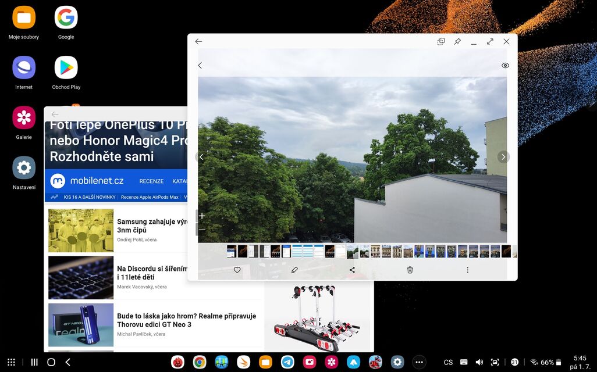The width and height of the screenshot is (597, 372).
Task: Pin the gallery window on top
Action: (x=457, y=42)
